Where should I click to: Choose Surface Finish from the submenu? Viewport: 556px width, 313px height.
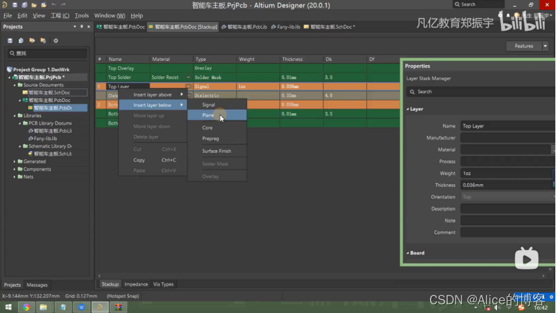(x=216, y=151)
